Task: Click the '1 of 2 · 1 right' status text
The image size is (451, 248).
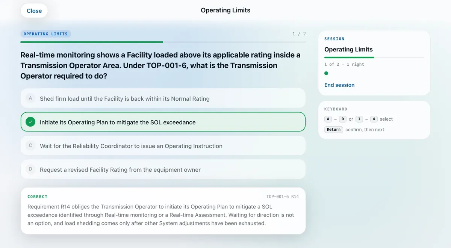Action: [344, 64]
